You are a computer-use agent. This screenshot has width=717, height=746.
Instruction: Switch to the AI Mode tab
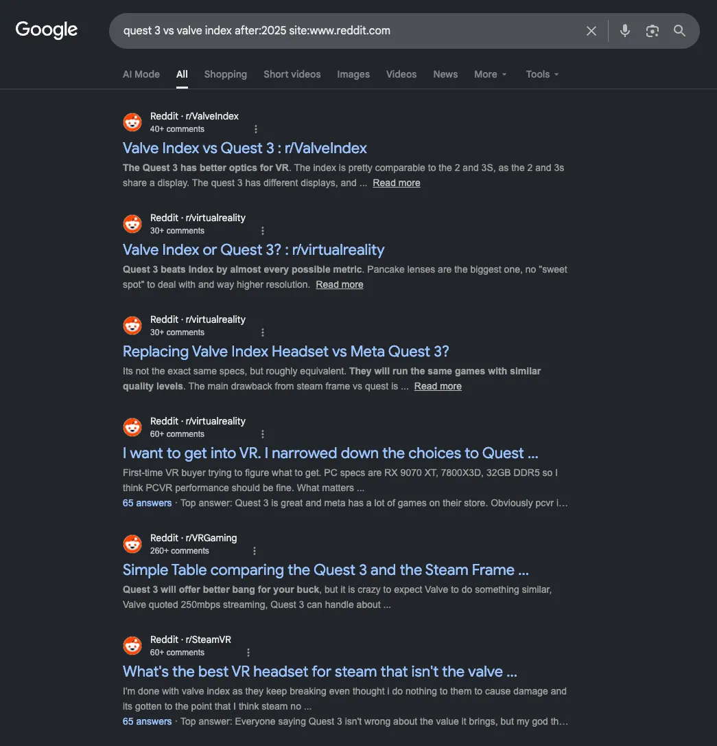pyautogui.click(x=141, y=74)
